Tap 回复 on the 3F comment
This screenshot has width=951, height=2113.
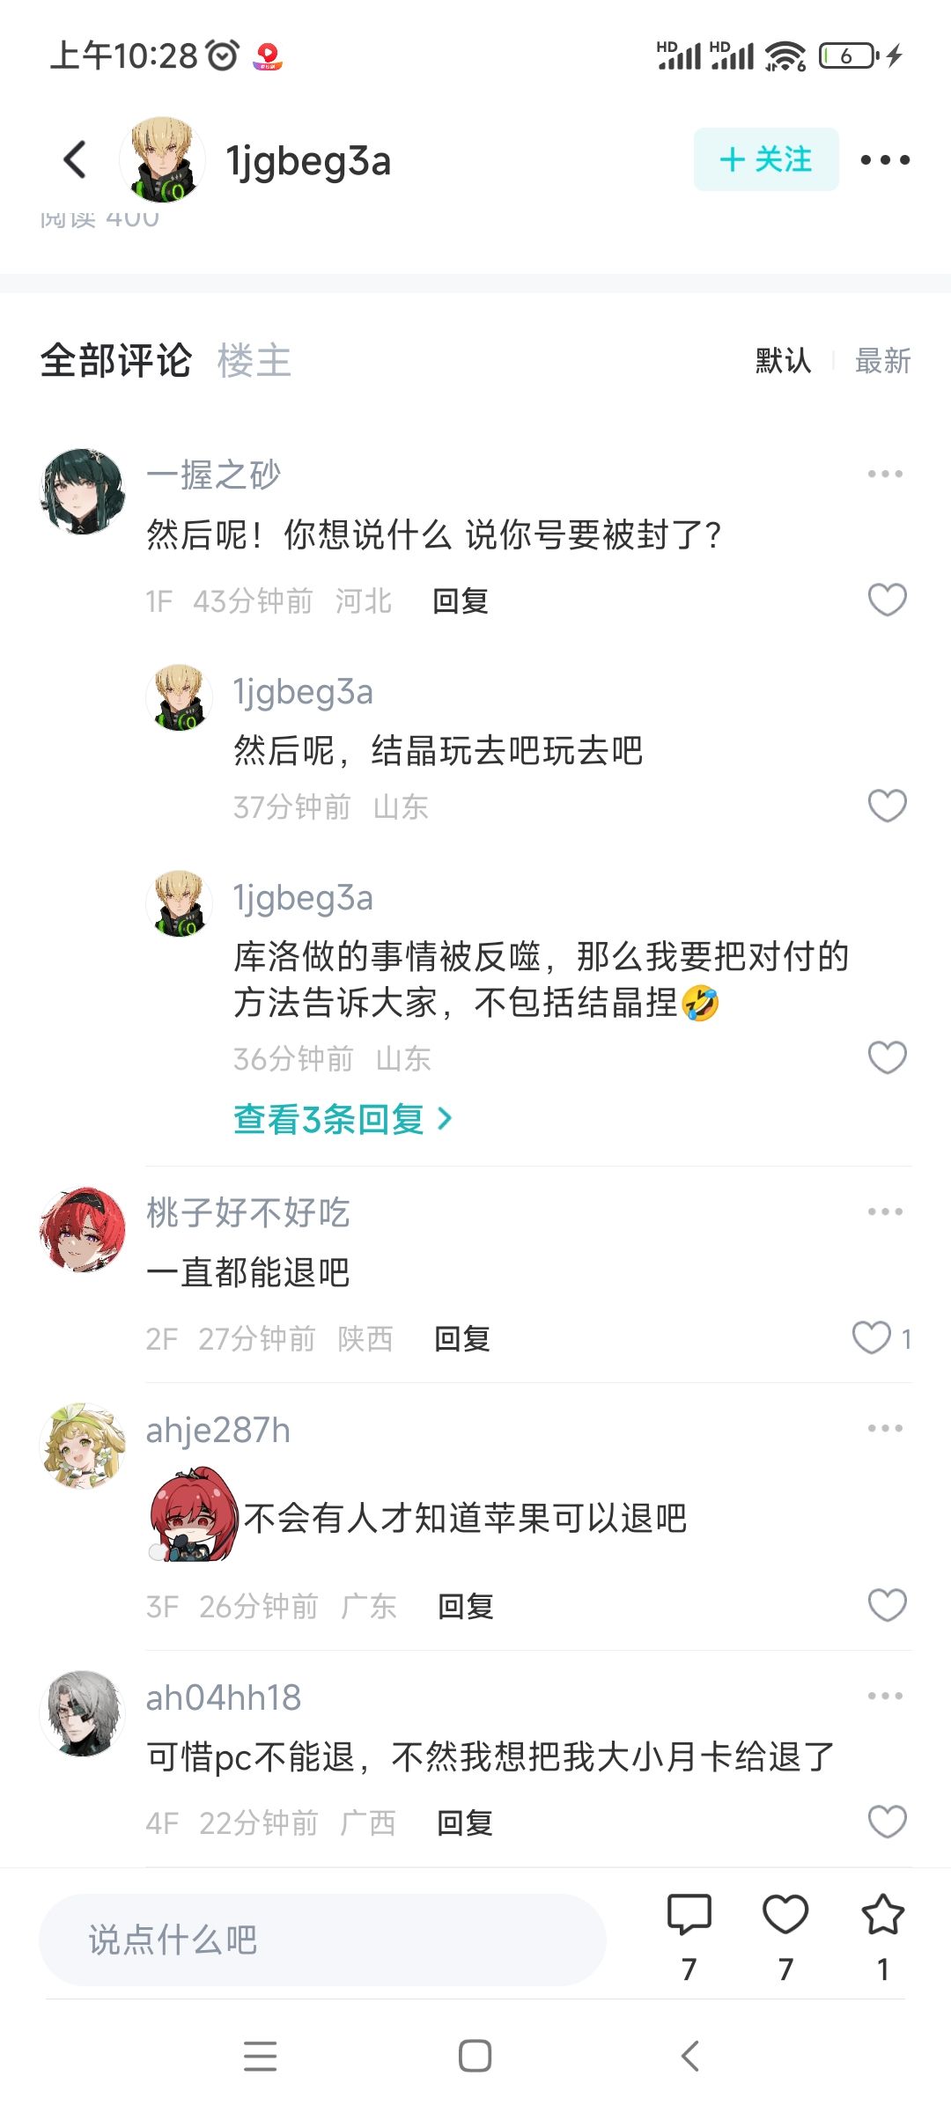coord(466,1607)
